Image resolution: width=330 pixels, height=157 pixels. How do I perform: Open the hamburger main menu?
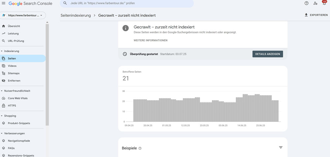(x=4, y=3)
